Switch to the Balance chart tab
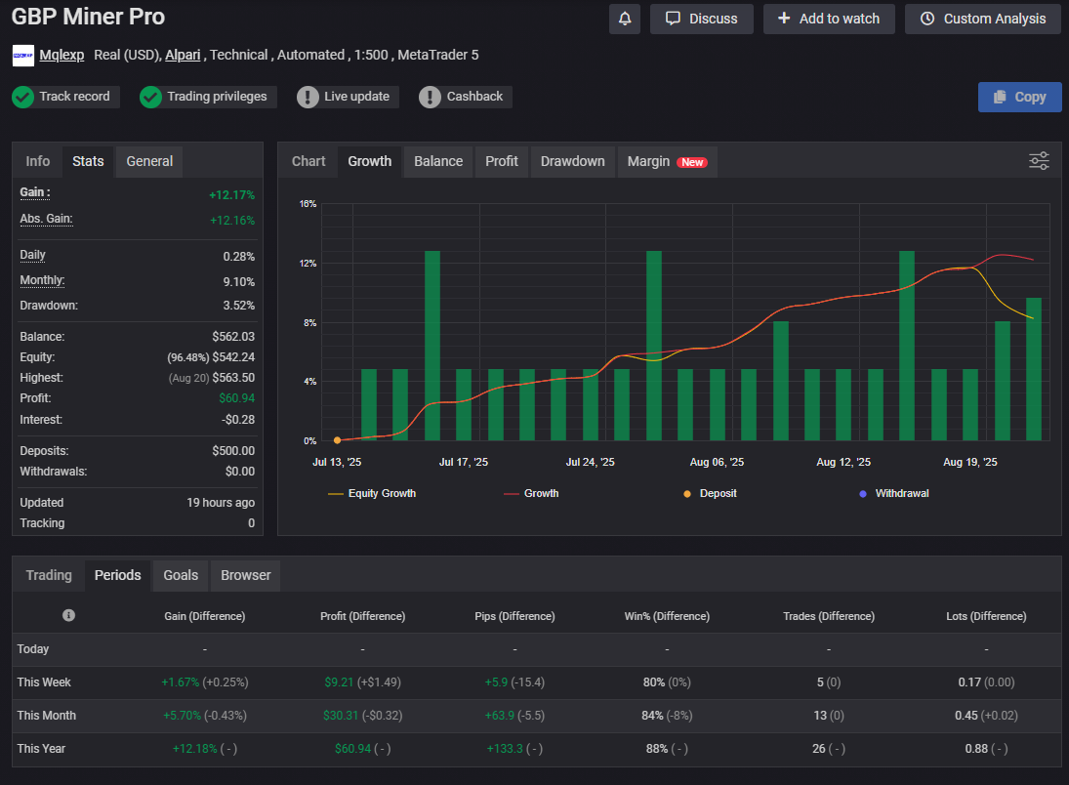 (438, 161)
